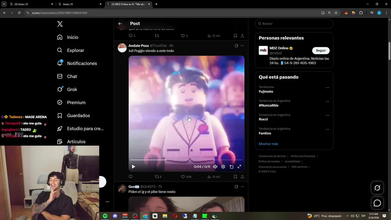Open more options for Rucci trend
The height and width of the screenshot is (220, 391).
pos(327,116)
